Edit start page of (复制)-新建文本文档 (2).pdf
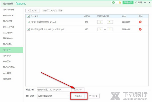 click(100, 22)
